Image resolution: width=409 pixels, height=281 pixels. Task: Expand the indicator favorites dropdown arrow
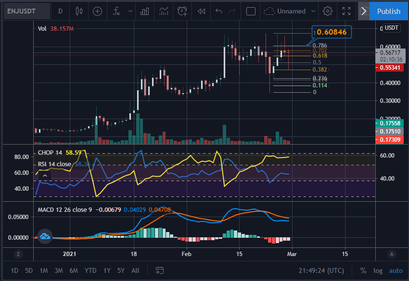coord(130,11)
